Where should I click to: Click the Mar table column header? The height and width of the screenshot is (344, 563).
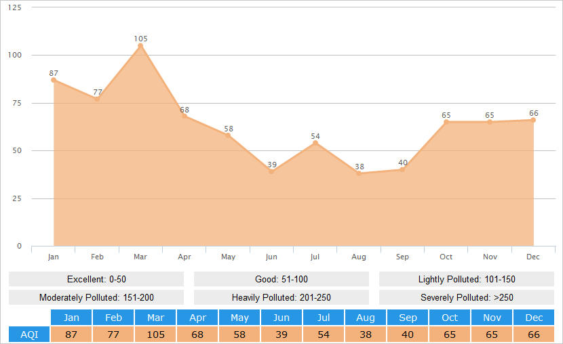(155, 318)
